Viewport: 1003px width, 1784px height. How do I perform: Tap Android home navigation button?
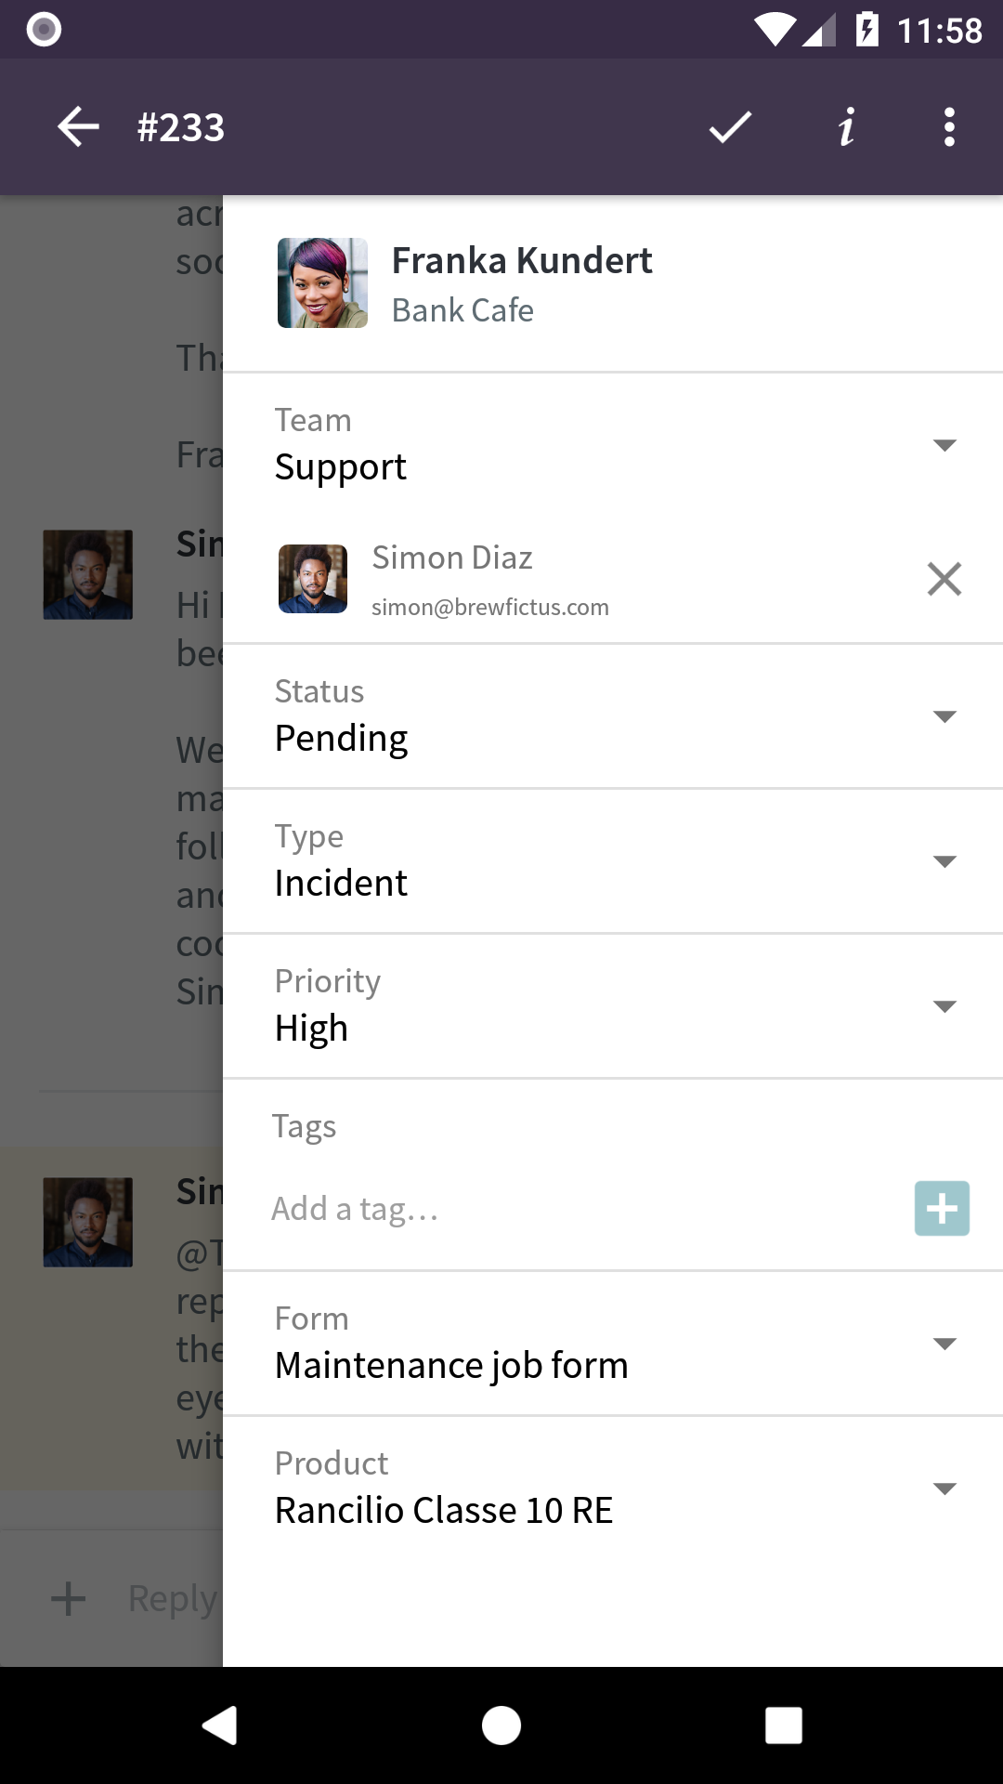point(501,1725)
